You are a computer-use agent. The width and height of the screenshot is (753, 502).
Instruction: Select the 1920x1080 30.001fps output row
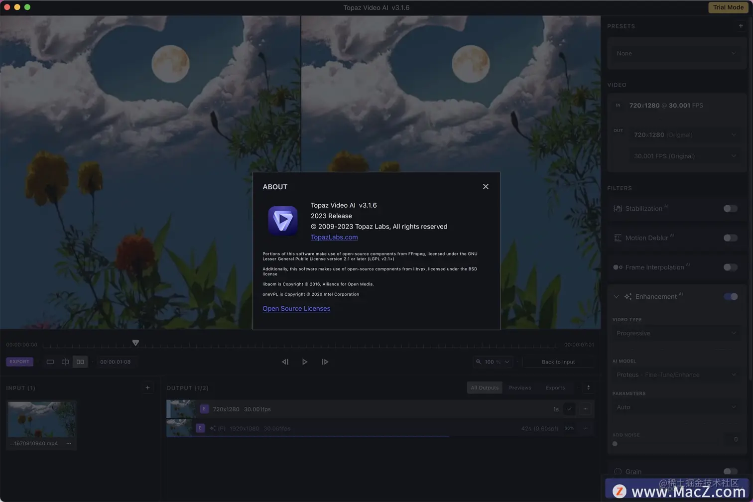[x=380, y=428]
